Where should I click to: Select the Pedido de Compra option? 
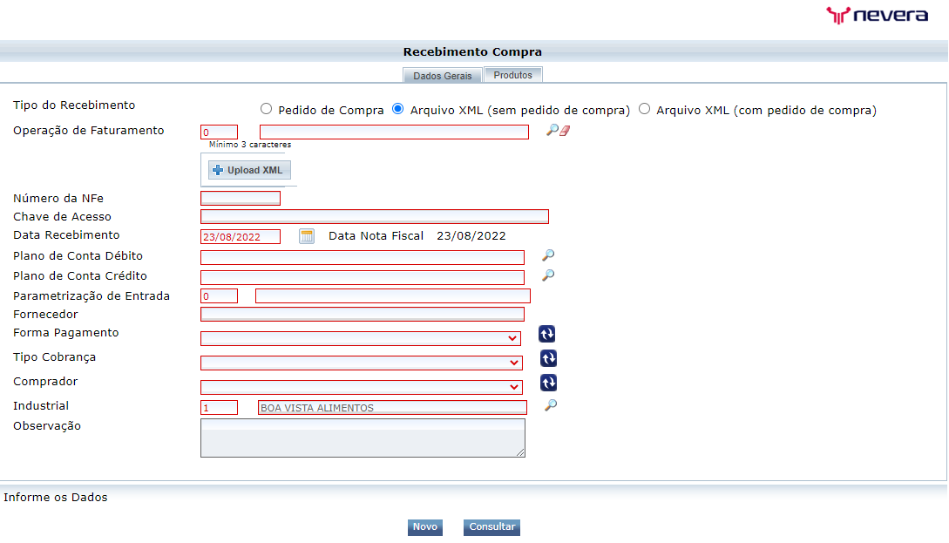pyautogui.click(x=266, y=108)
